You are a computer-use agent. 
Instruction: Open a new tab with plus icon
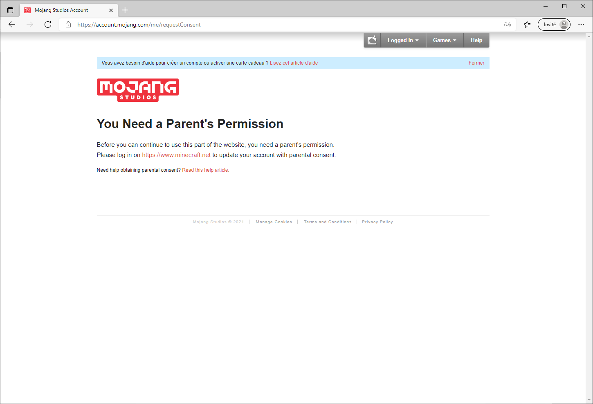tap(125, 10)
